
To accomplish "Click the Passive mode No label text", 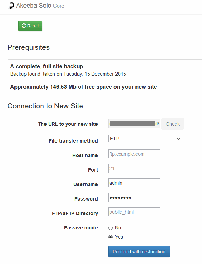I will coord(118,228).
